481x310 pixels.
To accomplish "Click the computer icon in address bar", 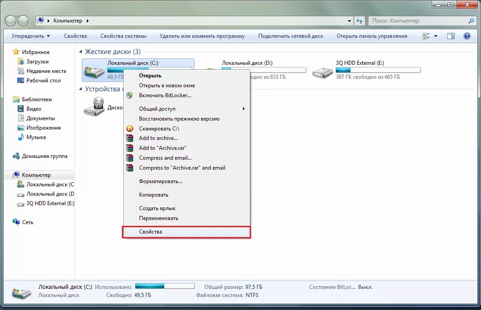I will tap(40, 21).
